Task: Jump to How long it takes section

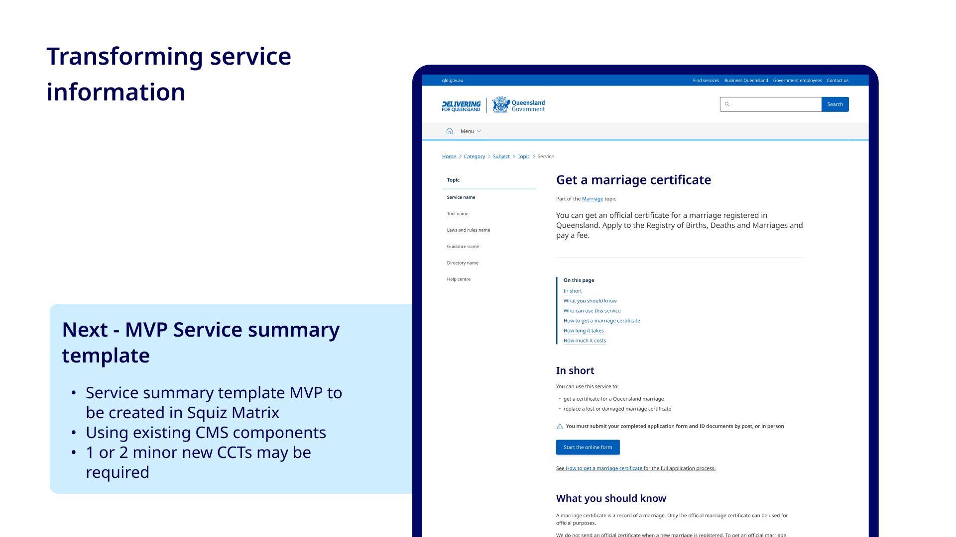Action: pos(583,331)
